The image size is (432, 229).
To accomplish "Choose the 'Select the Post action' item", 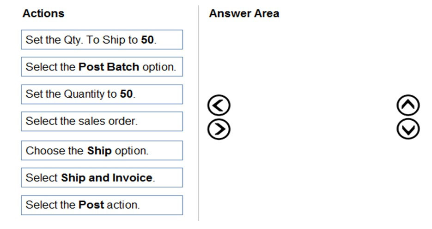I will click(x=102, y=205).
